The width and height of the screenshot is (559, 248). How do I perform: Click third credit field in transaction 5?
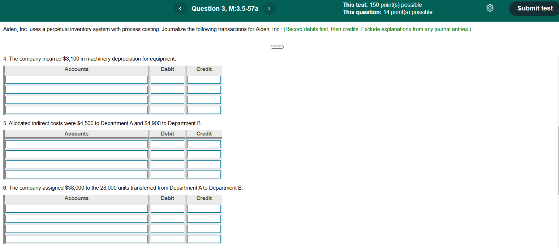[204, 164]
